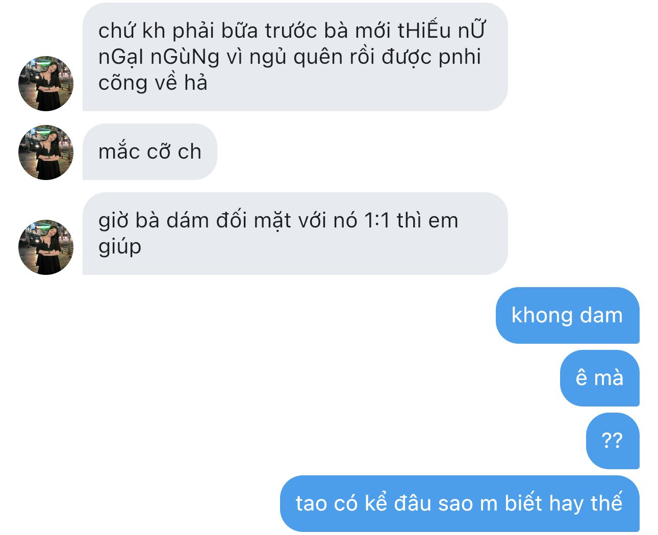Click the 'mắc cỡ ch' message bubble
Screen dimensions: 658x535
(x=150, y=152)
